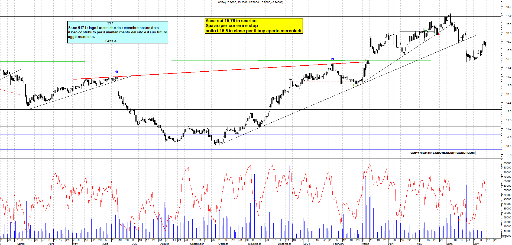
Task: Click the 9.5 price axis label
Action: 509,155
